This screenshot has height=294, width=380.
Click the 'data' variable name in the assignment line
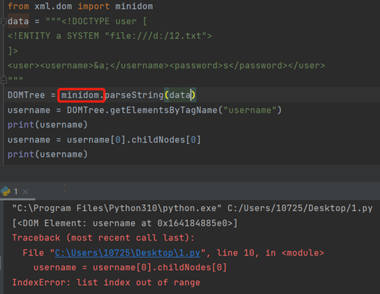click(18, 21)
